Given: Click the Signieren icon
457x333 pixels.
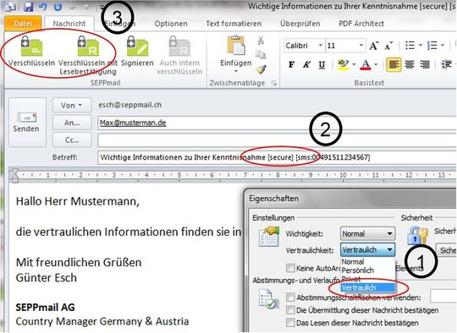Looking at the screenshot, I should click(x=137, y=46).
